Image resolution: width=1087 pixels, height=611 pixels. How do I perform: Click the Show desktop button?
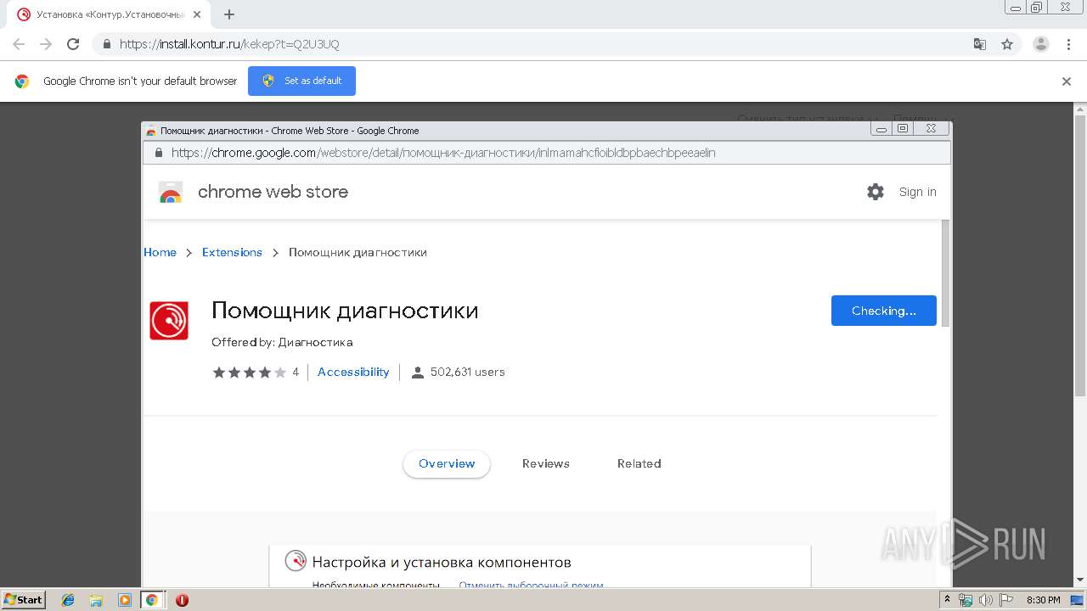[x=1078, y=600]
